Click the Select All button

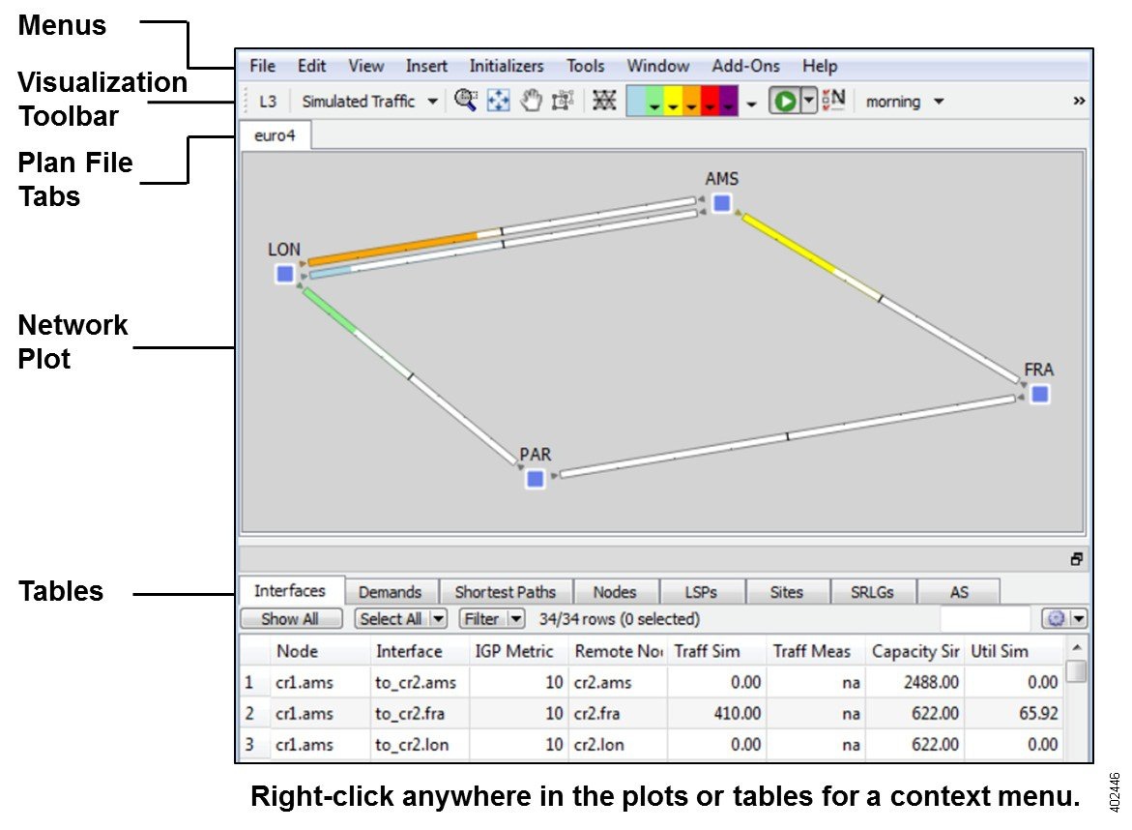point(392,619)
